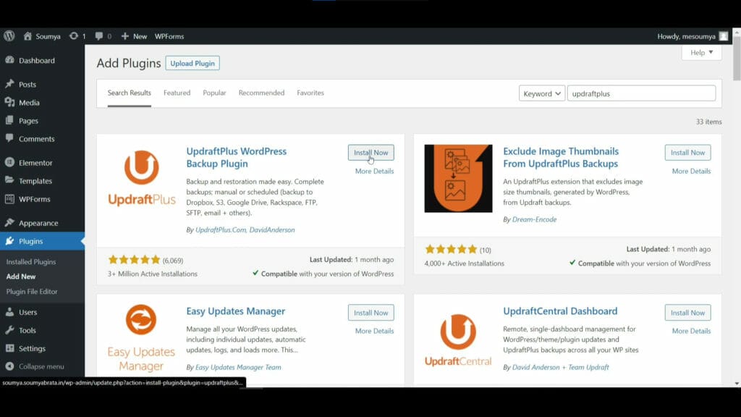Image resolution: width=741 pixels, height=417 pixels.
Task: Open the Easy Updates Manager title link
Action: pyautogui.click(x=235, y=311)
